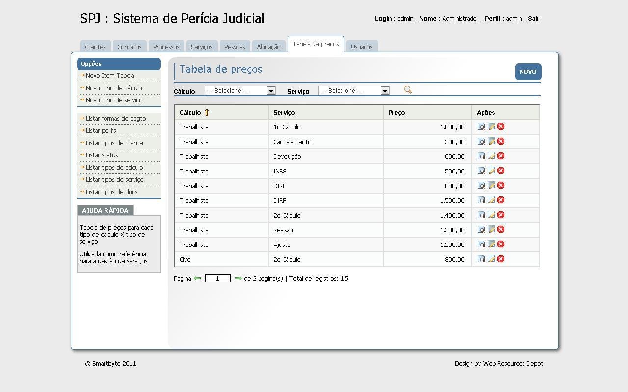The height and width of the screenshot is (392, 628).
Task: Delete the Ajuste row entry
Action: [500, 244]
